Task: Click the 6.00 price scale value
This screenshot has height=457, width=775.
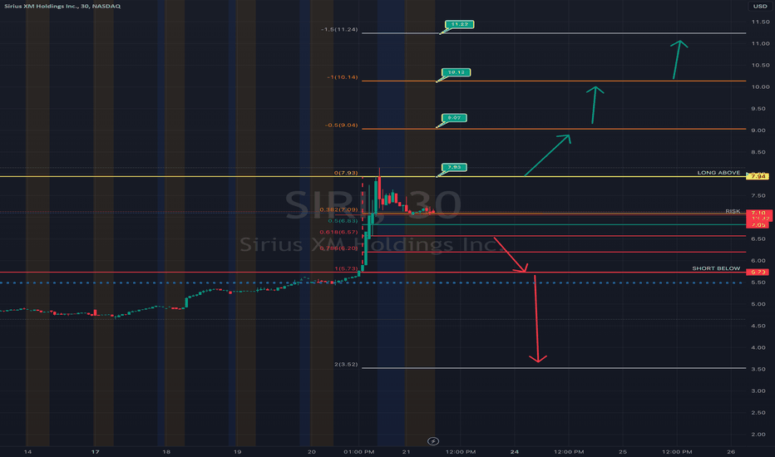Action: (758, 261)
